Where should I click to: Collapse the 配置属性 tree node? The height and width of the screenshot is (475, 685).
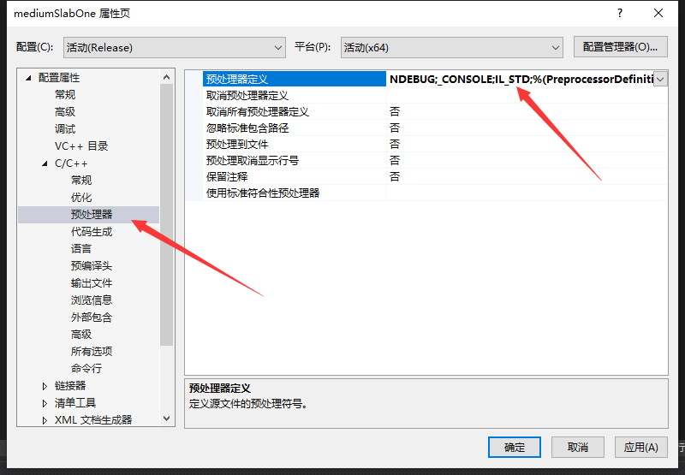point(29,78)
